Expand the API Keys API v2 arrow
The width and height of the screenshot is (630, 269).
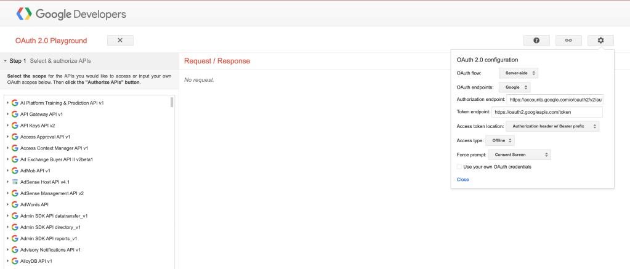pos(7,125)
